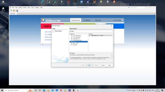Click Try a Sample link
The height and width of the screenshot is (92, 165).
(x=48, y=34)
